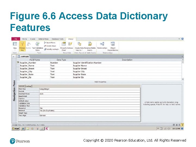Edit 'Supplier Identification Number' description
196x147 pixels.
(x=127, y=63)
